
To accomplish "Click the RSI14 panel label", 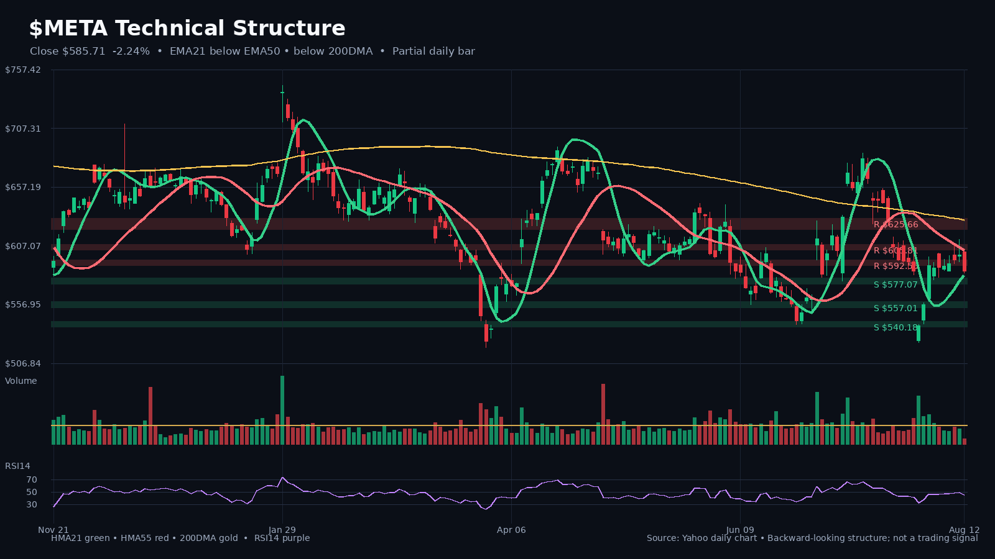I will [17, 466].
